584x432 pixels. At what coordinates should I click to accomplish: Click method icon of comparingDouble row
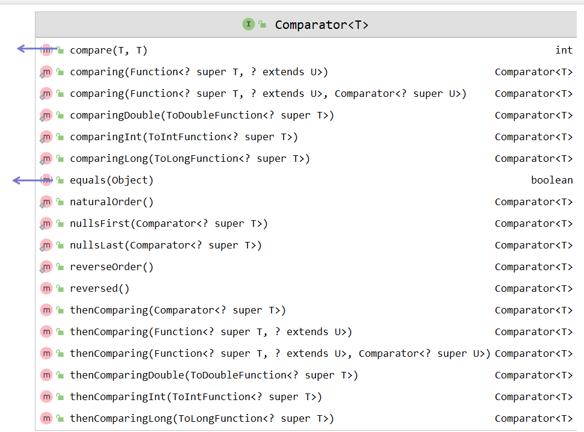tap(46, 115)
